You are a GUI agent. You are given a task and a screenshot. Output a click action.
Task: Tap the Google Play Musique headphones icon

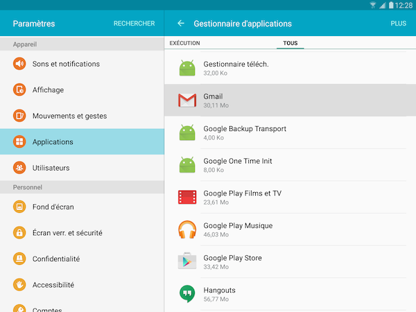tap(187, 229)
